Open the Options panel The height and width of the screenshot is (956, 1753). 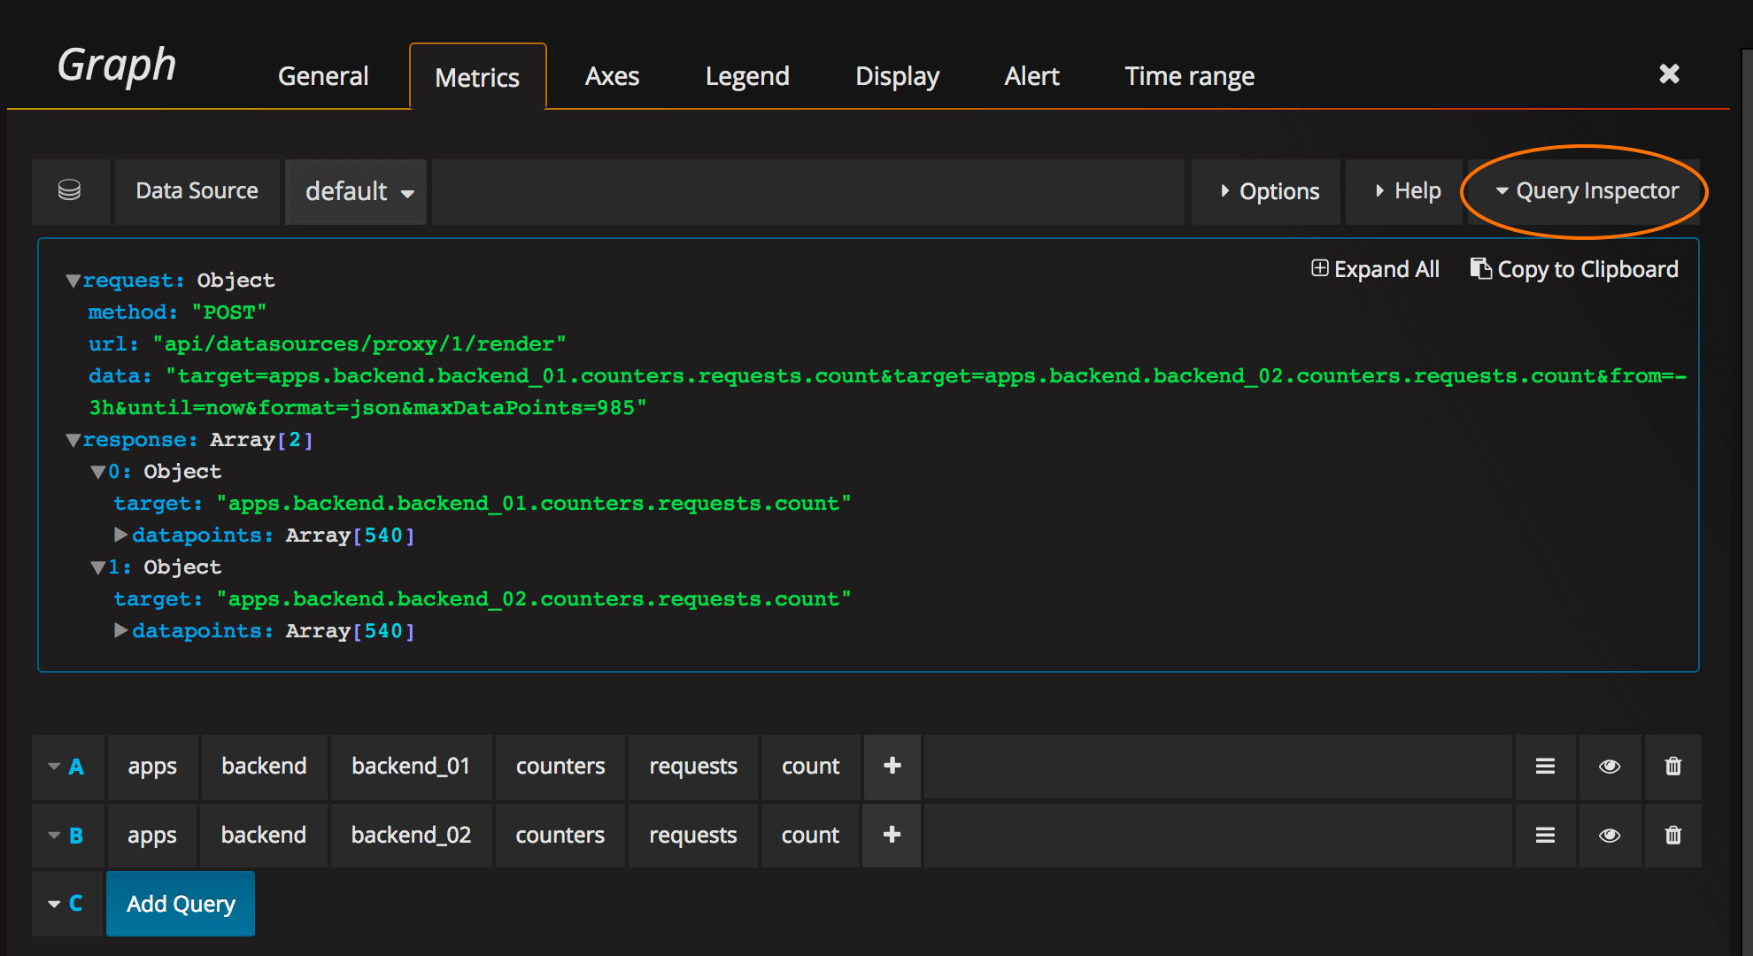(1266, 191)
